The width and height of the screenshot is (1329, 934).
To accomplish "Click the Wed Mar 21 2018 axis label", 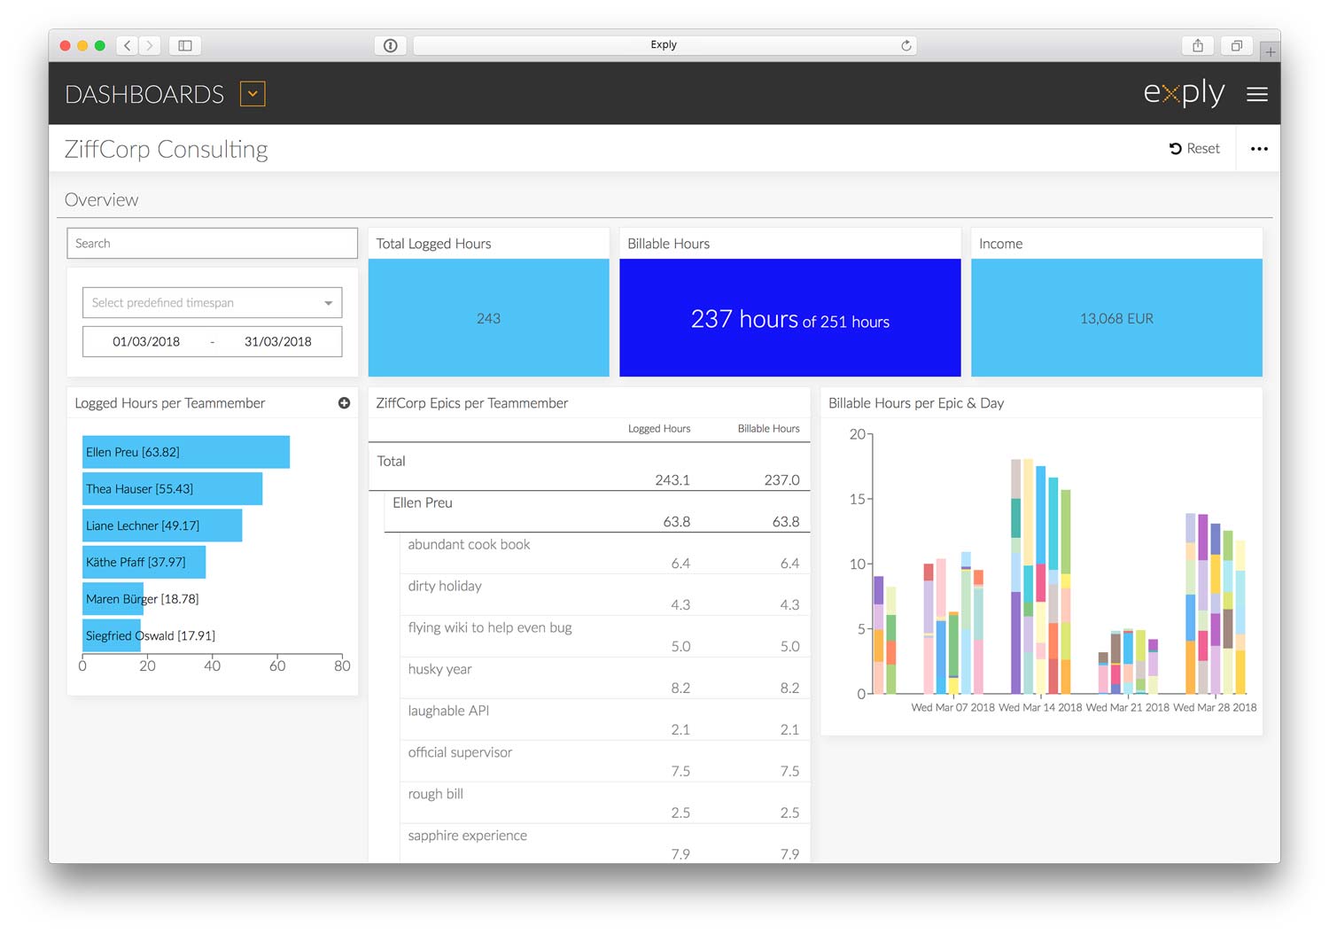I will coord(1128,708).
